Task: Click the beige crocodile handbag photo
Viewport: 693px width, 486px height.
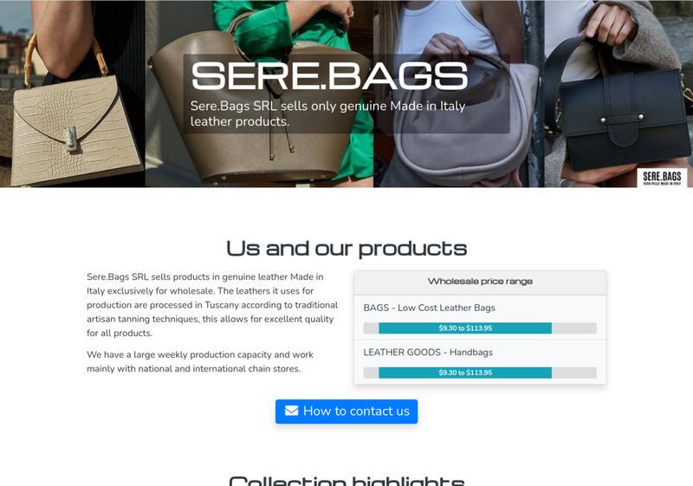Action: pos(73,94)
